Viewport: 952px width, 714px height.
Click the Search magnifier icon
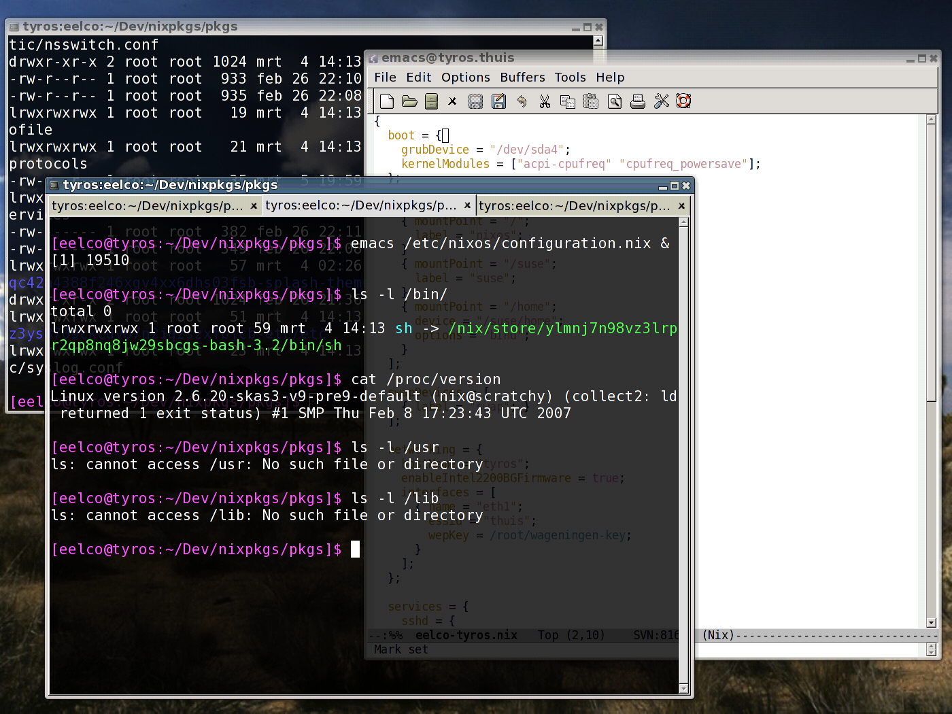point(615,101)
